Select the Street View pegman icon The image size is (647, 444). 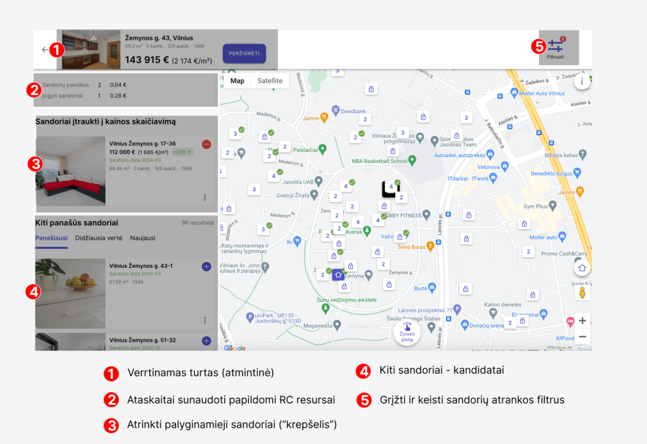point(582,294)
